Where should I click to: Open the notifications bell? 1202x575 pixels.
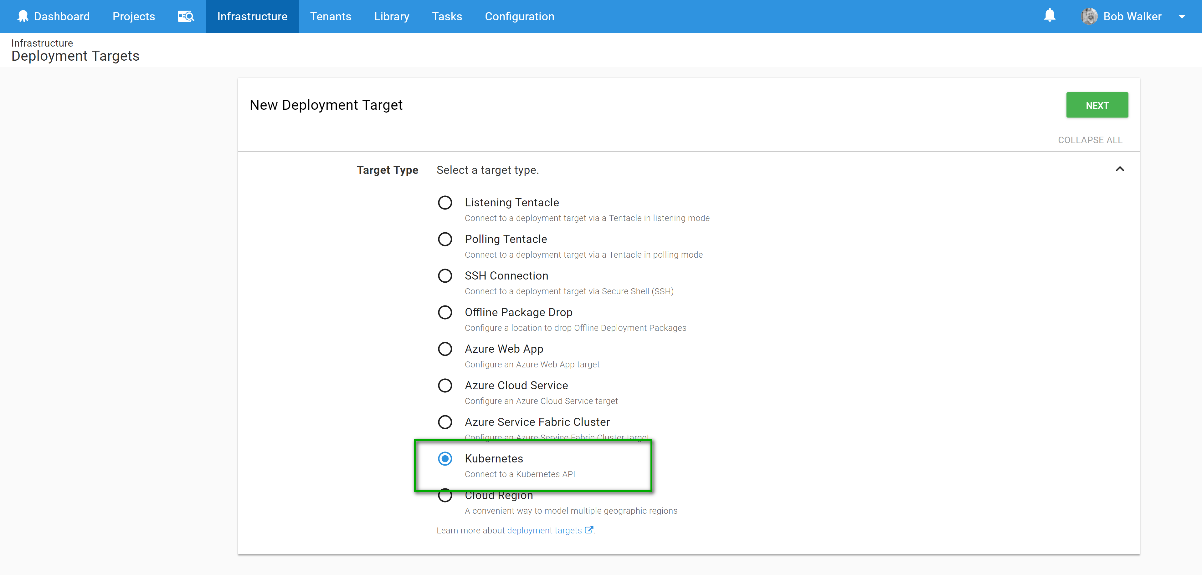coord(1050,15)
